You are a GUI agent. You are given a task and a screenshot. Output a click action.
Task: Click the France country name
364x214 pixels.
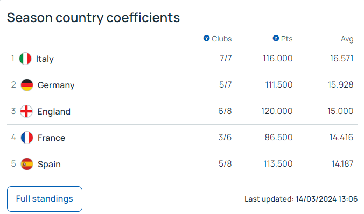coord(52,138)
